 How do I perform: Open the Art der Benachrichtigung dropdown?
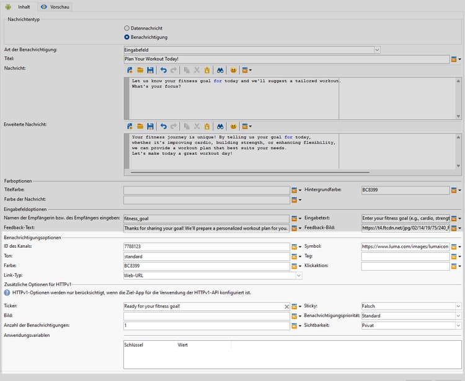coord(376,50)
